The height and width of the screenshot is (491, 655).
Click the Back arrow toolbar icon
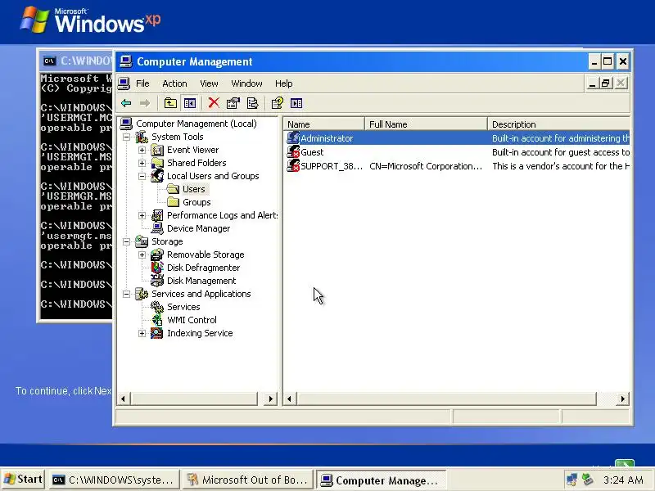pos(126,103)
